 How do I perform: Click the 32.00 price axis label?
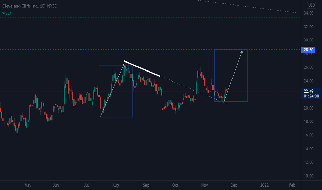309,27
